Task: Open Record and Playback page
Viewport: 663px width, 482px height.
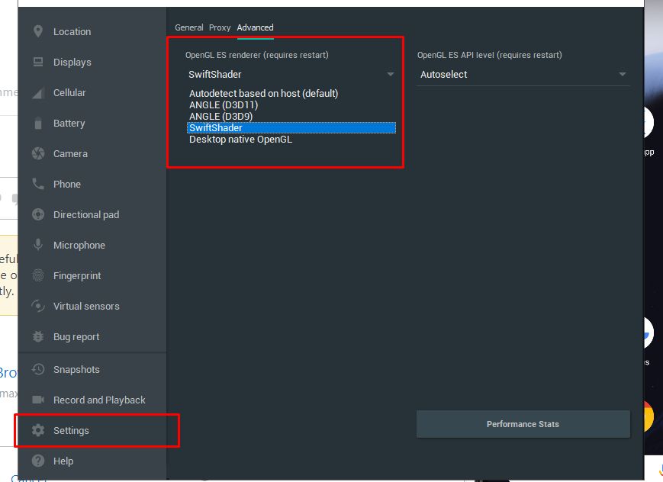Action: point(92,400)
